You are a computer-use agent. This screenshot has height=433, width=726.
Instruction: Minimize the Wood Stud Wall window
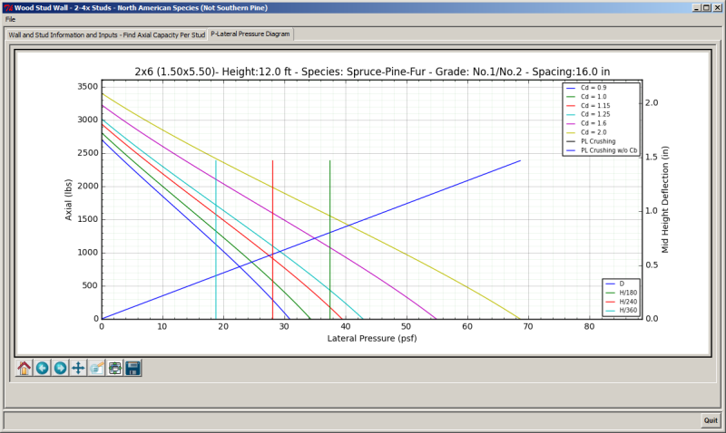point(697,7)
